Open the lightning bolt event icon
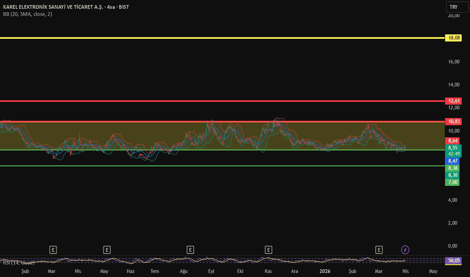The height and width of the screenshot is (277, 470). click(405, 250)
